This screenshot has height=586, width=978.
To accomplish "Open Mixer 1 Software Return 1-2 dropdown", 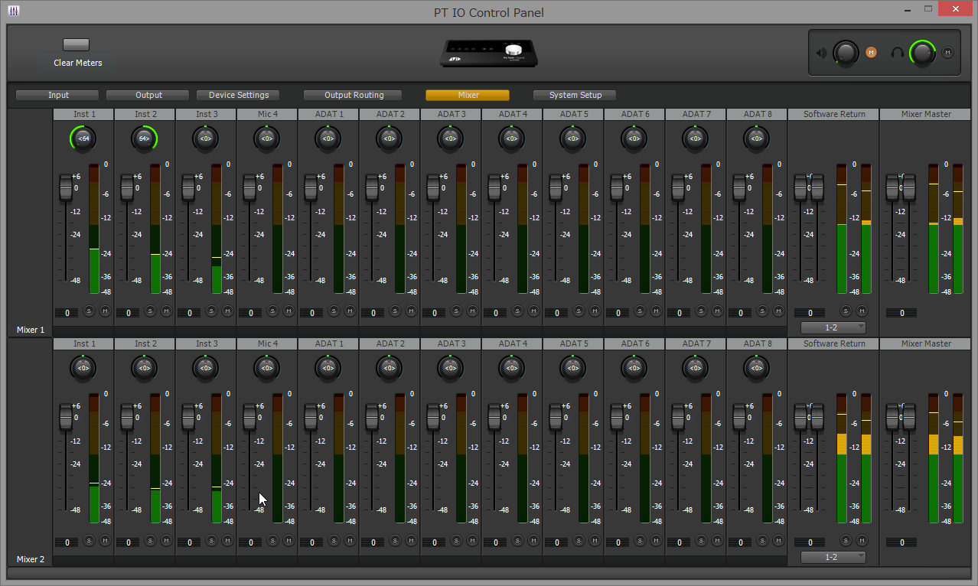I will [833, 327].
